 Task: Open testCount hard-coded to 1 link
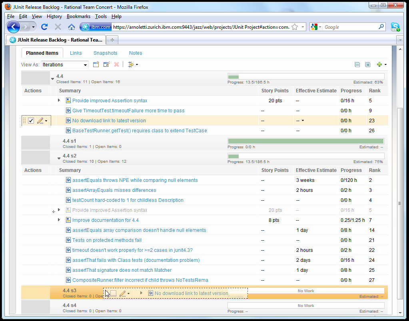point(128,200)
